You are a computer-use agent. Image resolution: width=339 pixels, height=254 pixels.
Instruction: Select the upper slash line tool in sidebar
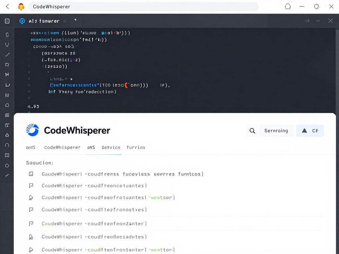[7, 55]
